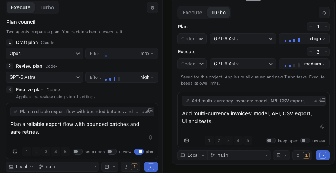
Task: Switch to Turbo tab in left panel
Action: coord(47,7)
